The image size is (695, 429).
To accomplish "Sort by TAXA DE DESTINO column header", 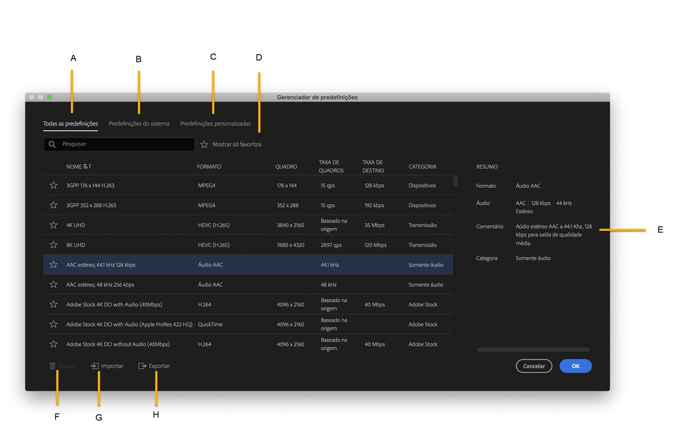I will [x=373, y=166].
